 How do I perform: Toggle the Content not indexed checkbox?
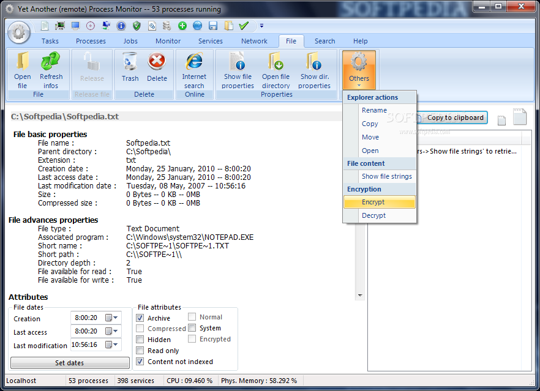(x=140, y=362)
